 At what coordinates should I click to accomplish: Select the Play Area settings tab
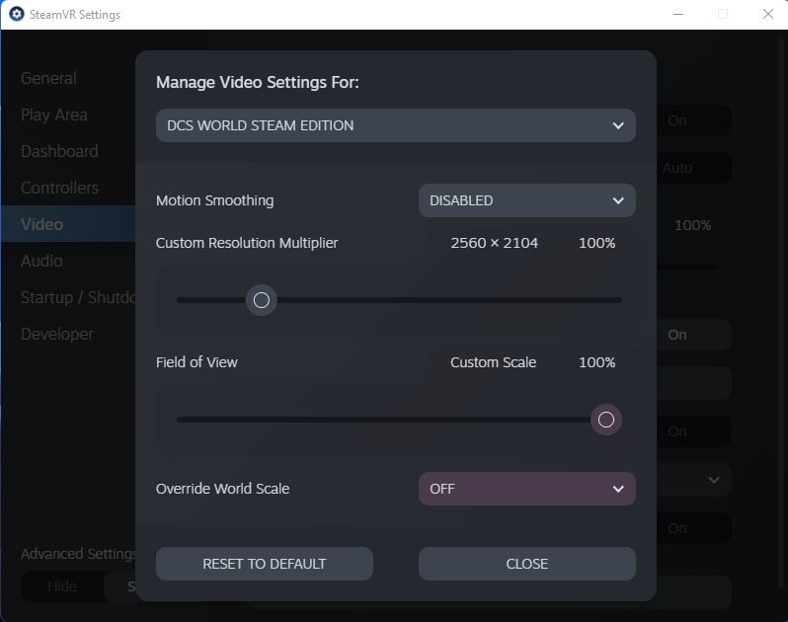pos(54,115)
